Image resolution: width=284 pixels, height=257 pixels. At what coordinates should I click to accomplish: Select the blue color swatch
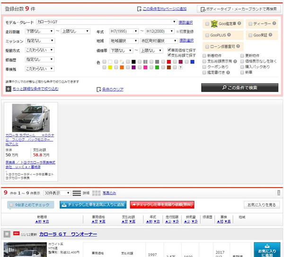[x=192, y=62]
